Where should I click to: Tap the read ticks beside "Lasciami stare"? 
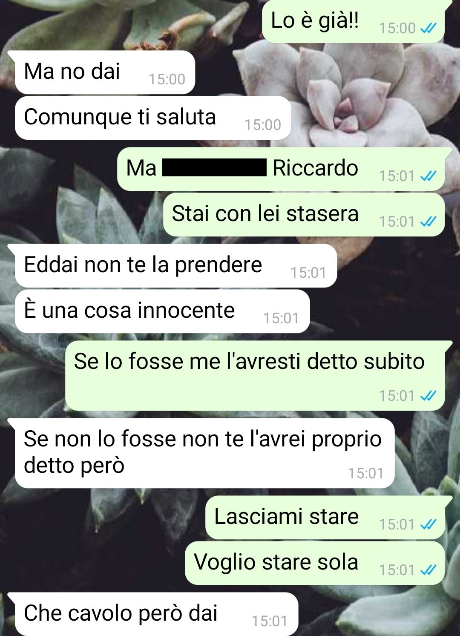tap(428, 524)
